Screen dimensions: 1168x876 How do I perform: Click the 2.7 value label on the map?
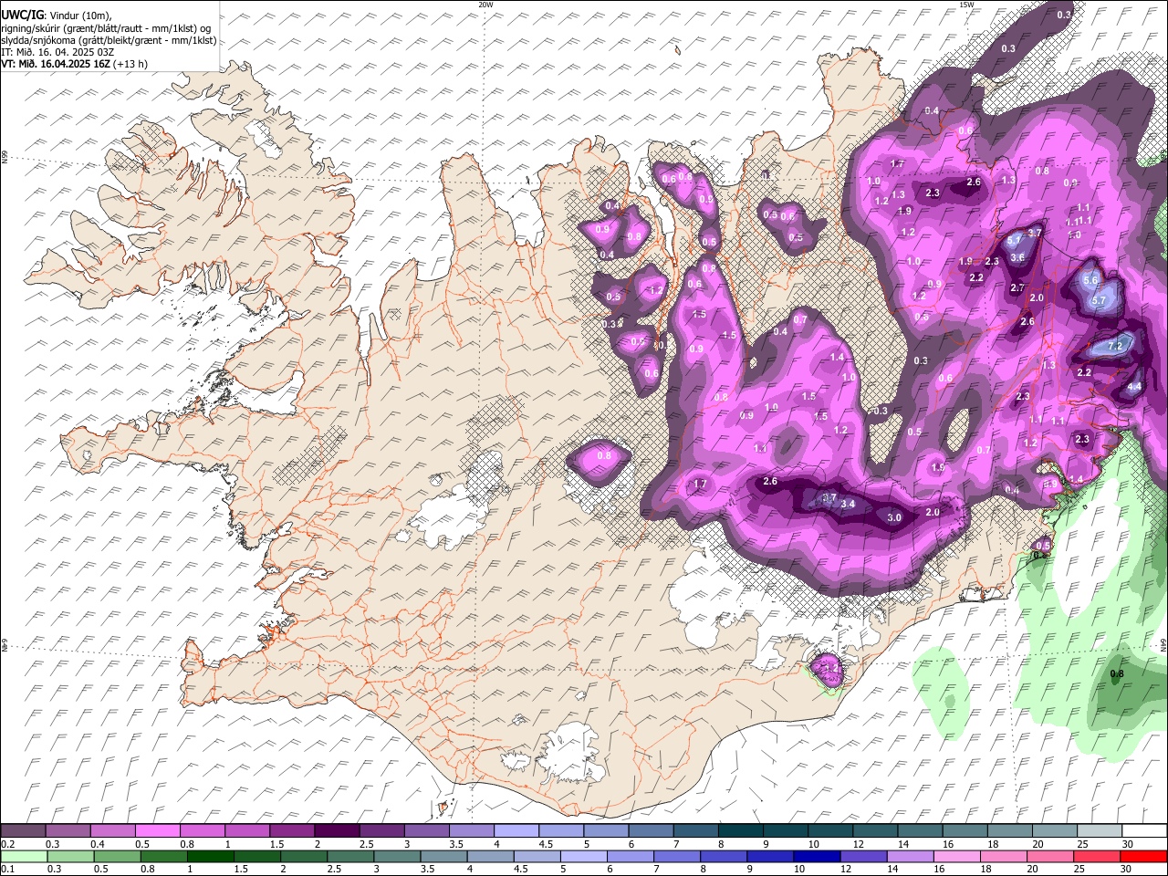pos(1017,288)
